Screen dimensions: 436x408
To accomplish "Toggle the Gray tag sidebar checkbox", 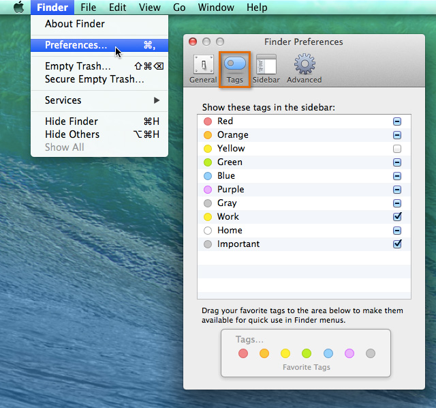I will click(397, 203).
